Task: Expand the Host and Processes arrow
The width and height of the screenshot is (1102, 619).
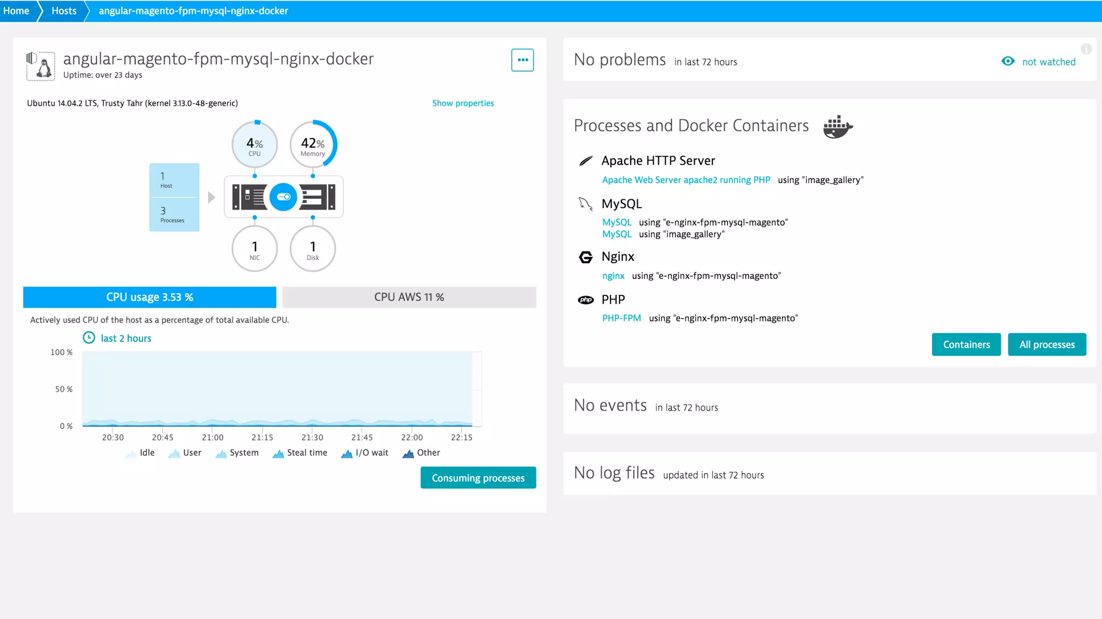Action: [211, 197]
